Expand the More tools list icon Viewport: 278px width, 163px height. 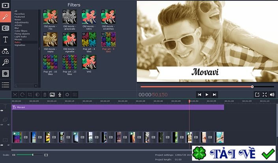click(6, 85)
